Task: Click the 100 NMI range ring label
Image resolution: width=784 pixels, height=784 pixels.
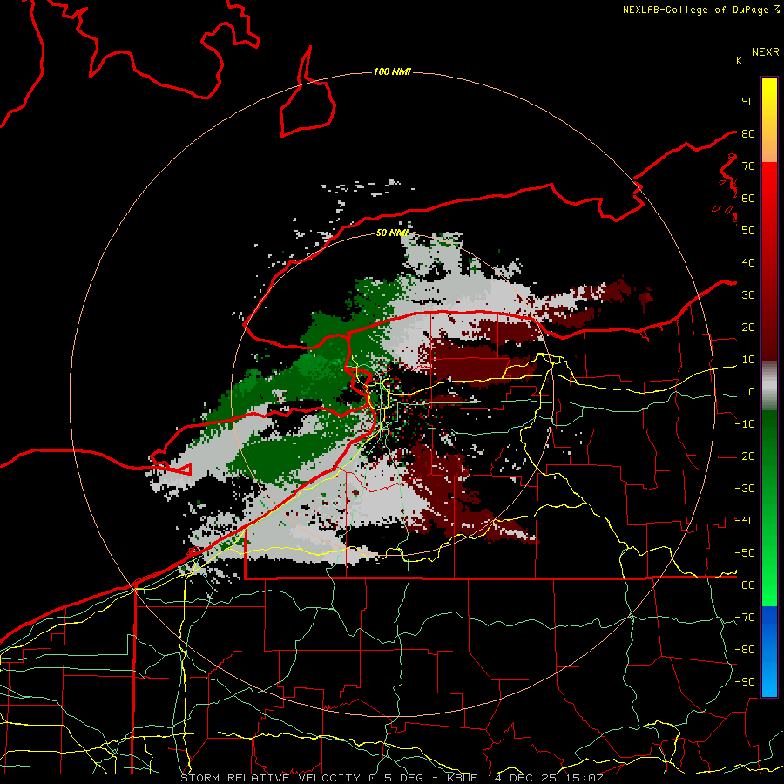Action: [x=392, y=72]
